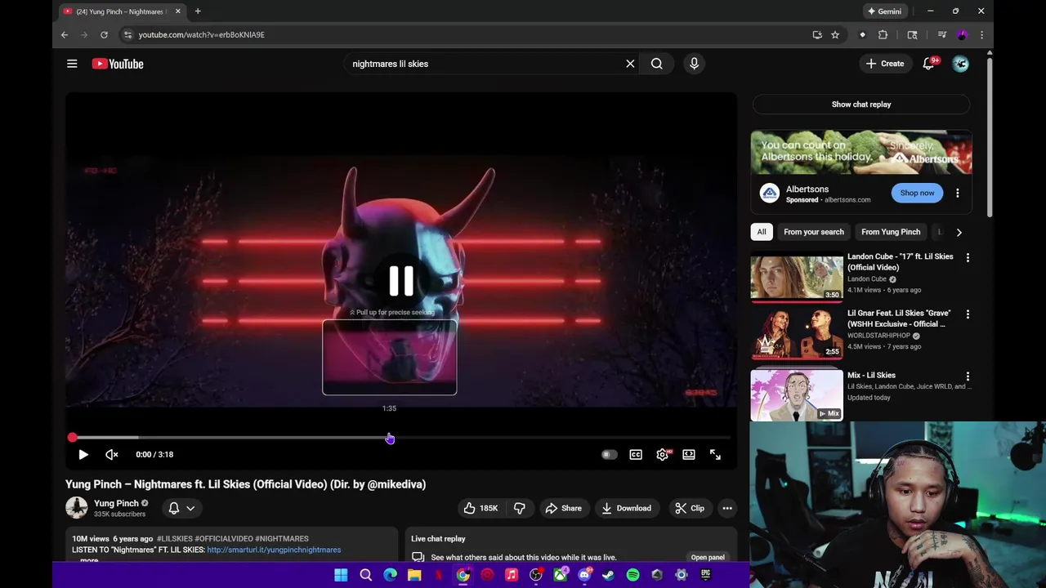Screen dimensions: 1046x588
Task: Unmute the video volume icon
Action: [x=112, y=455]
